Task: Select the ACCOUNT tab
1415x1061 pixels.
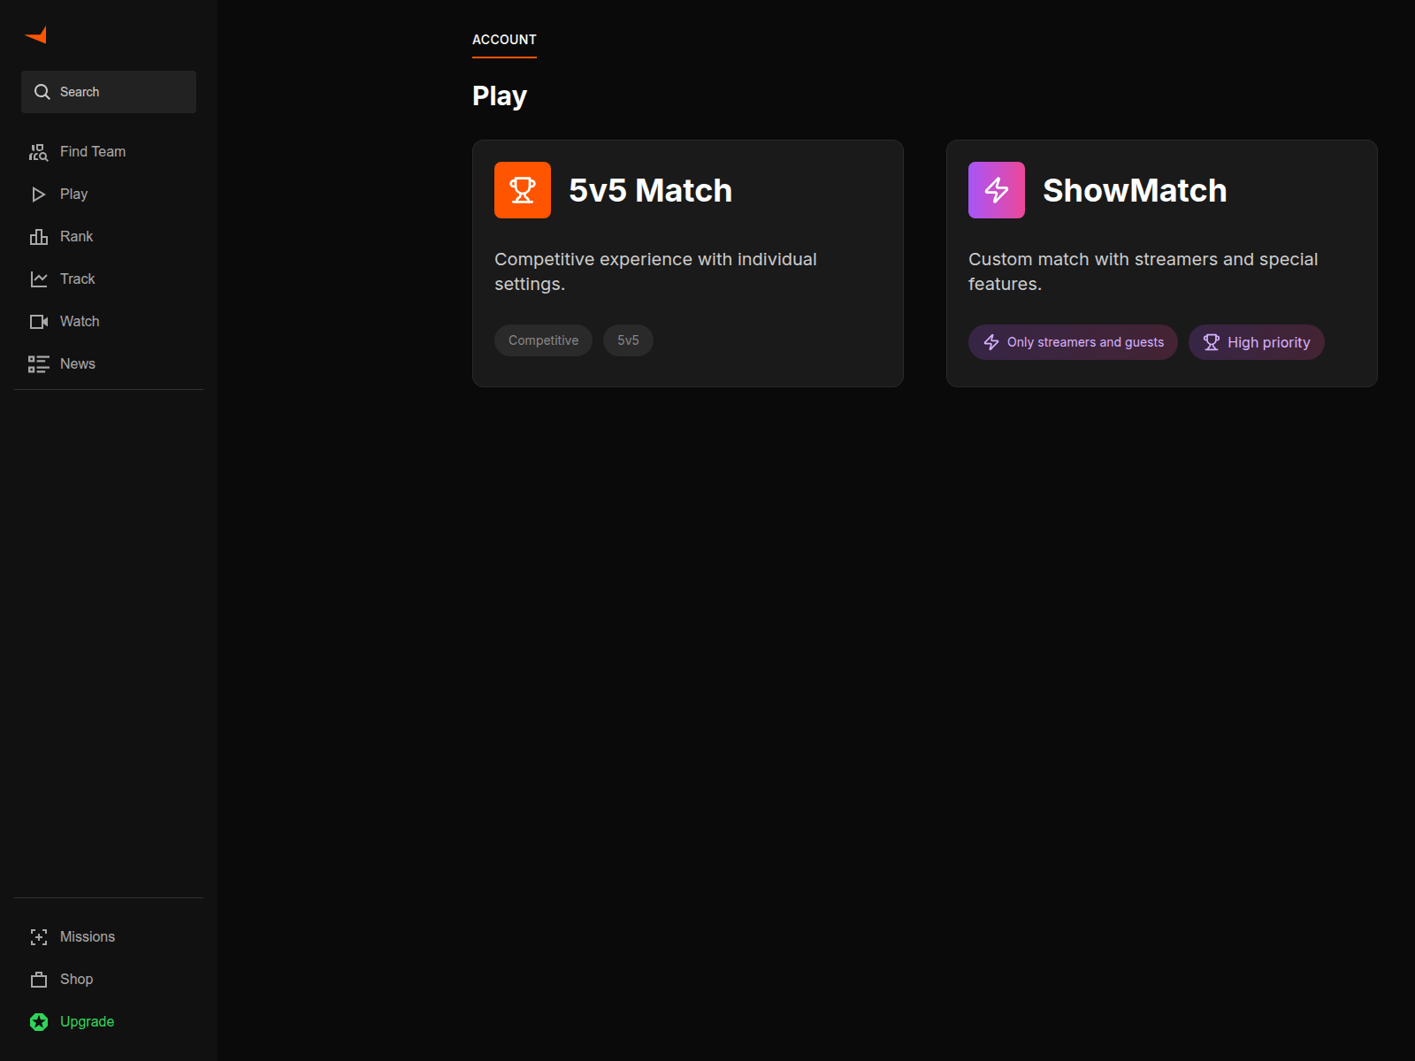Action: point(504,40)
